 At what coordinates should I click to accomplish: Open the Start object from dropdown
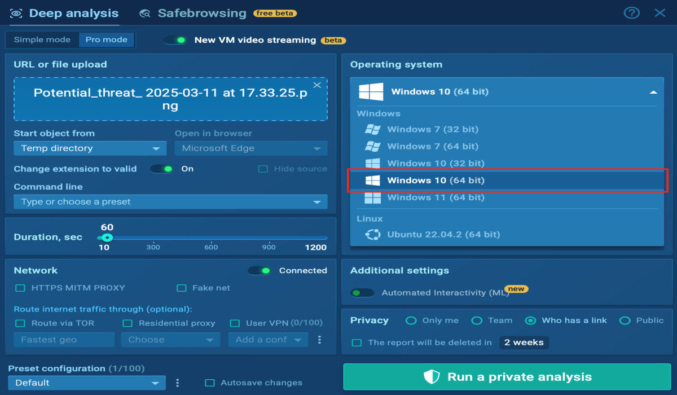90,148
